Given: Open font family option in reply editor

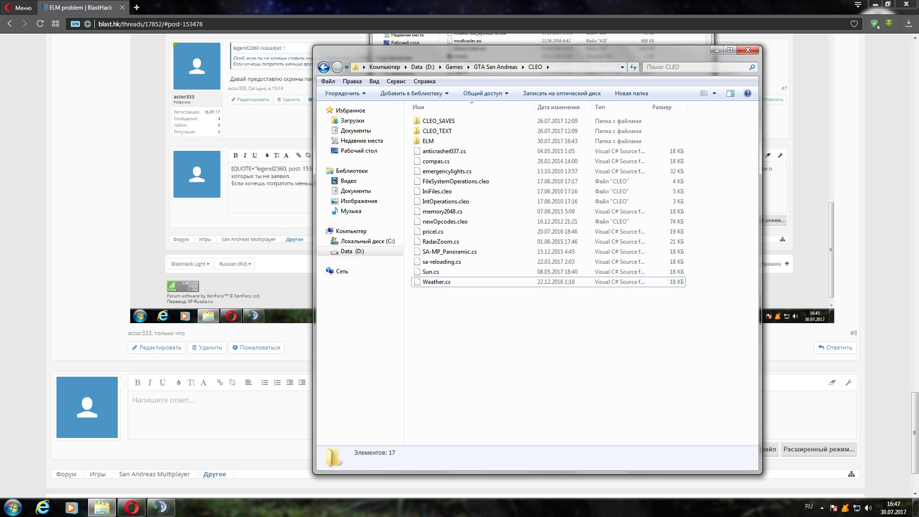Looking at the screenshot, I should [203, 382].
